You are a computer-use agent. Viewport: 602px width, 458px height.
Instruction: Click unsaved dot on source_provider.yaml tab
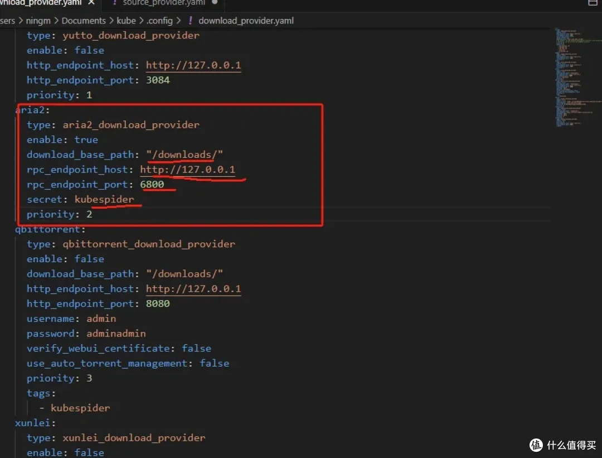(214, 3)
